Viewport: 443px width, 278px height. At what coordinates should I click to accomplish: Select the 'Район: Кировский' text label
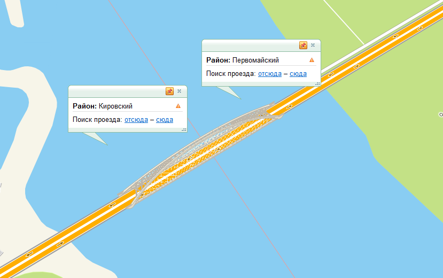[103, 106]
